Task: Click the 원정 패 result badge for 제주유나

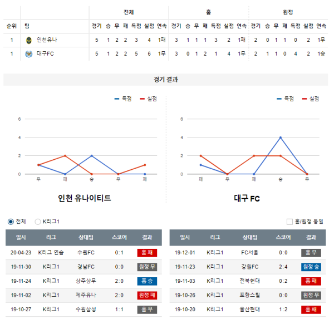Action: tap(147, 296)
